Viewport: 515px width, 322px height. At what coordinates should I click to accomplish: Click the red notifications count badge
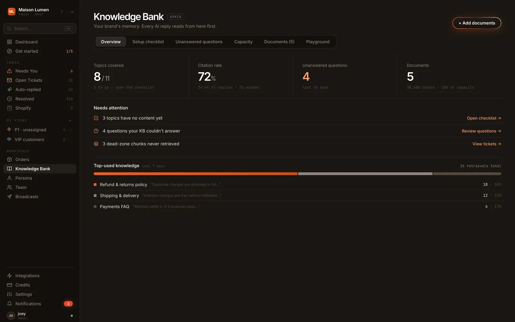coord(68,304)
